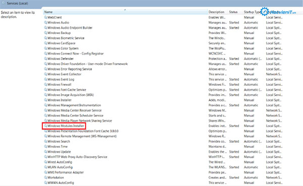Click Services (Local) header title
This screenshot has height=186, width=303.
click(17, 4)
